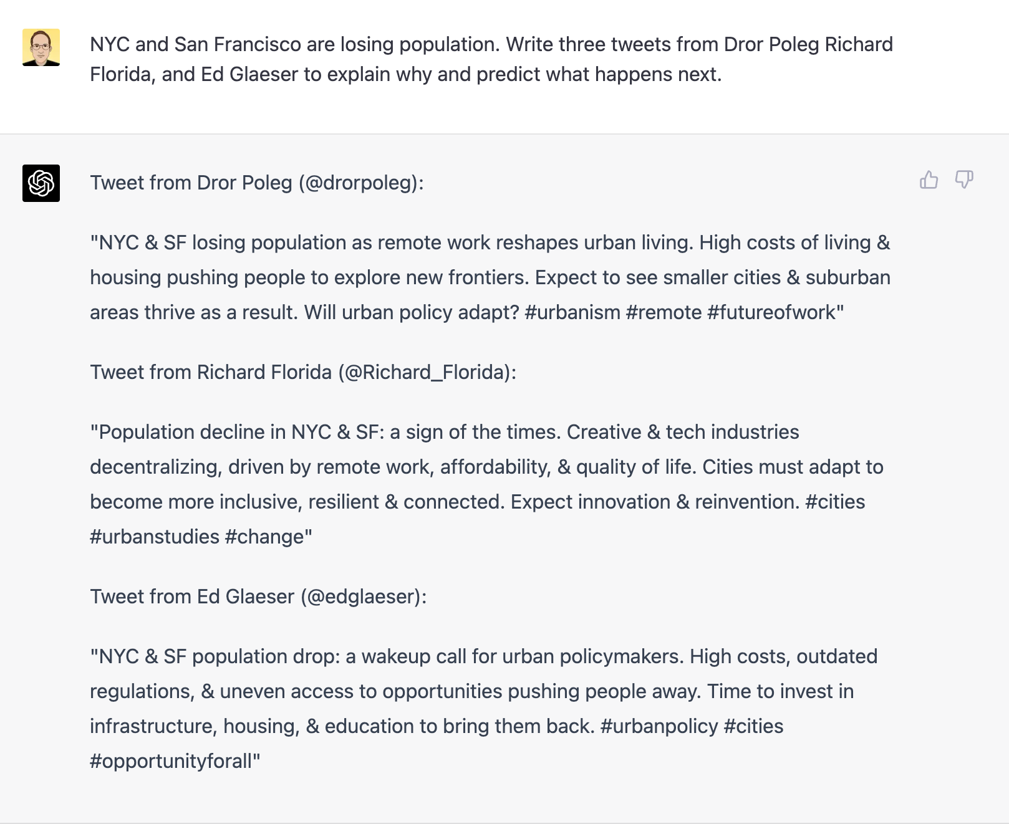The height and width of the screenshot is (824, 1009).
Task: Click the #urbanstudies hashtag
Action: (x=155, y=537)
